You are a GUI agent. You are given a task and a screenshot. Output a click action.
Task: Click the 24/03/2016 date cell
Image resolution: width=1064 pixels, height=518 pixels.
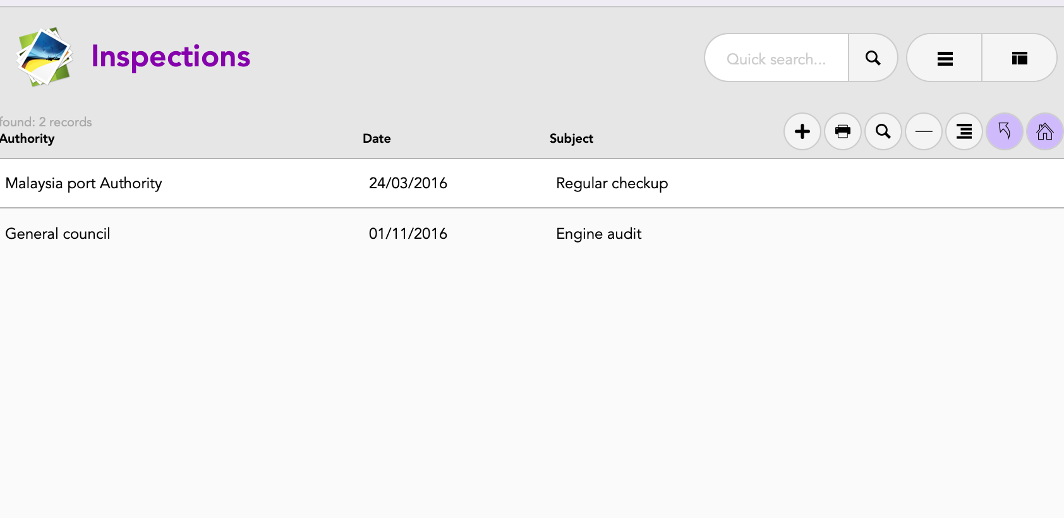[408, 183]
